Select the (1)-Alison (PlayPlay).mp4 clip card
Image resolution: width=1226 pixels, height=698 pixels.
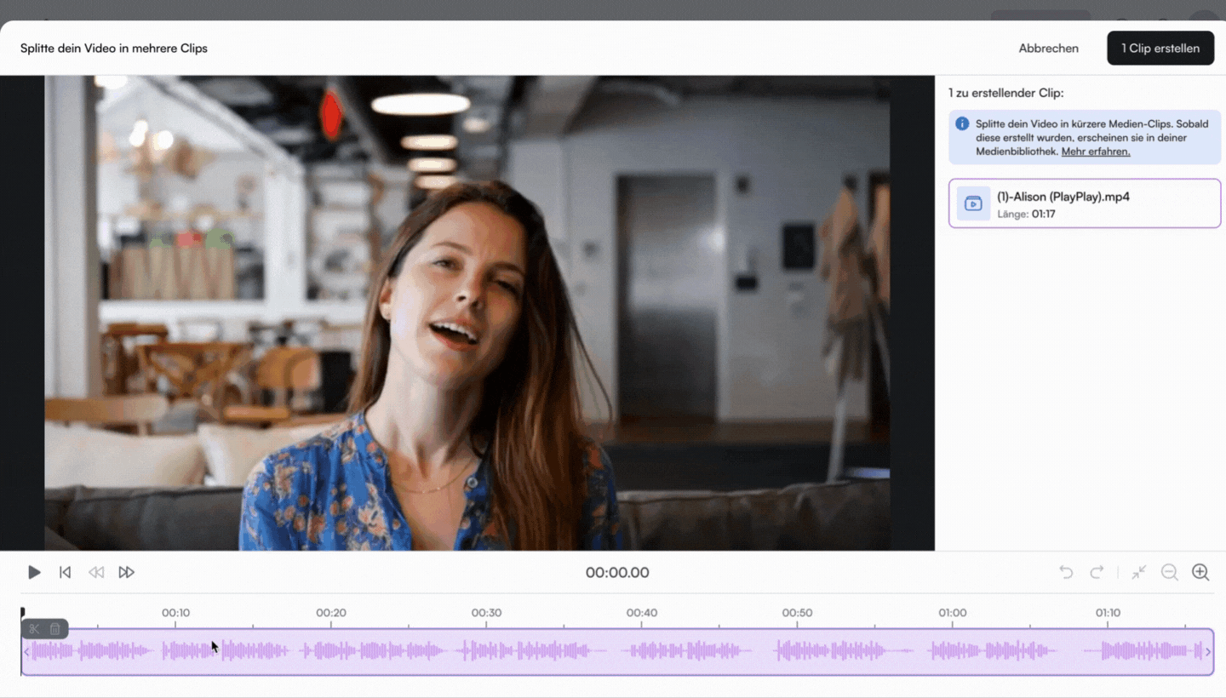coord(1085,203)
